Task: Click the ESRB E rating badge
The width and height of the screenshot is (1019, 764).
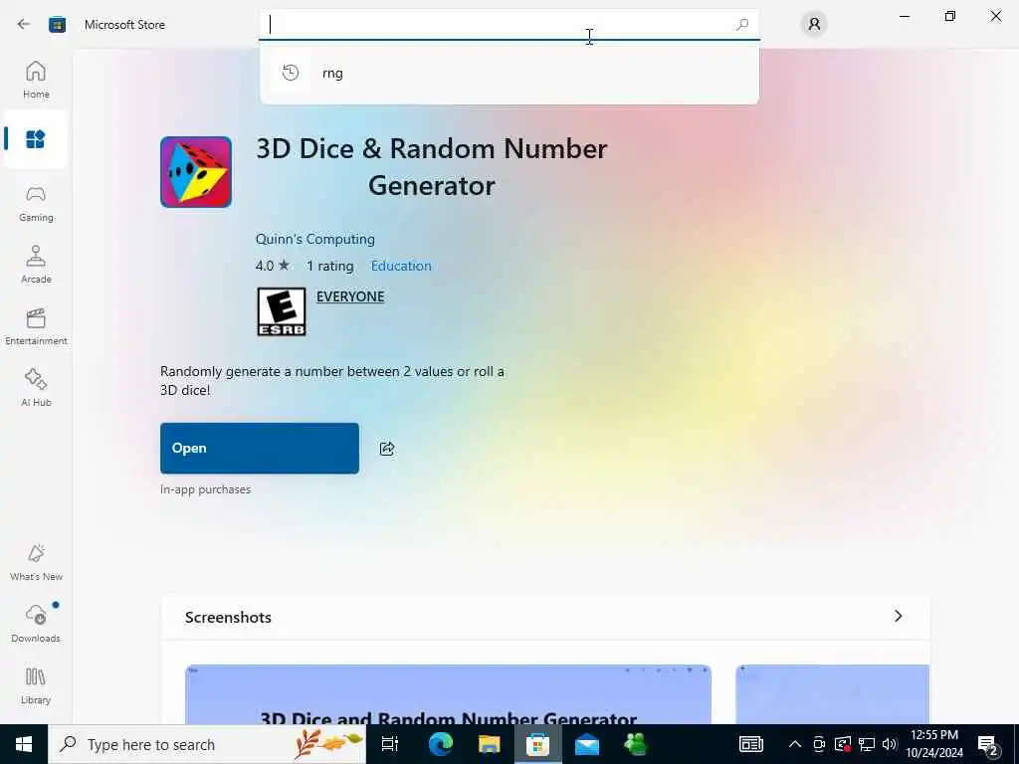Action: point(282,311)
